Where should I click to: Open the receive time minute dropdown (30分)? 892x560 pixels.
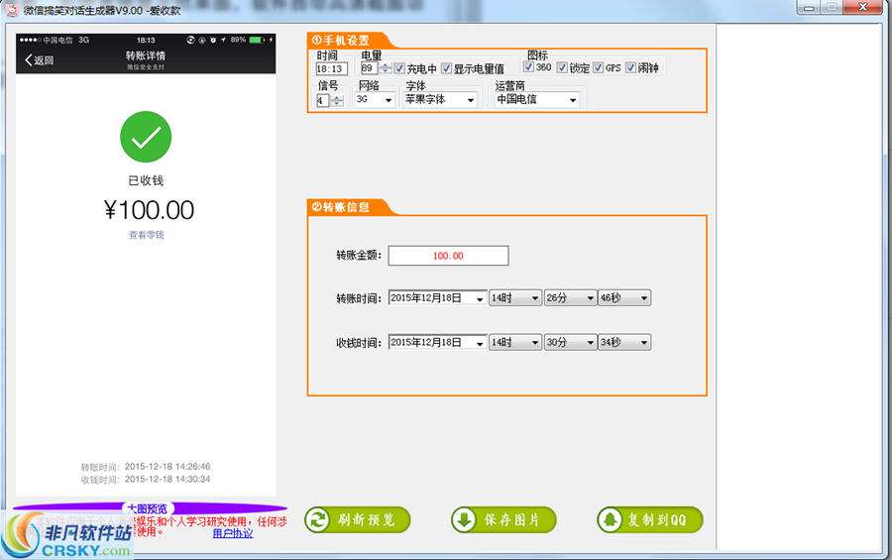(570, 342)
